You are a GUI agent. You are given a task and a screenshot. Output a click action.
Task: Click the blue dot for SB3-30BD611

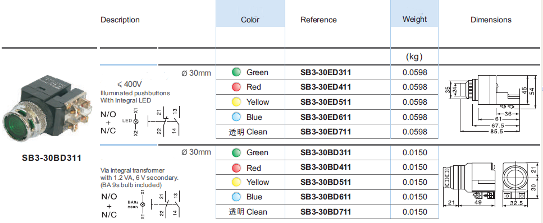pyautogui.click(x=236, y=197)
